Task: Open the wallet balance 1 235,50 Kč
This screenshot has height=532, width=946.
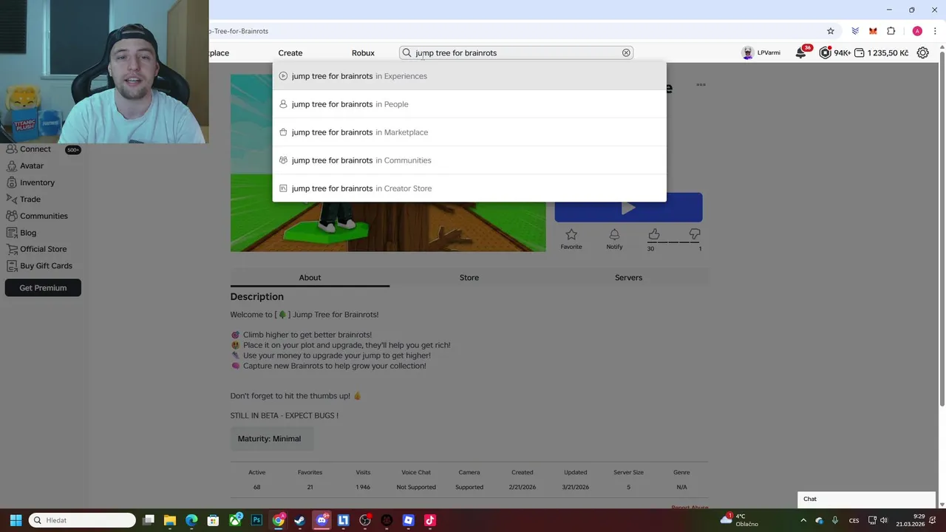Action: click(881, 52)
